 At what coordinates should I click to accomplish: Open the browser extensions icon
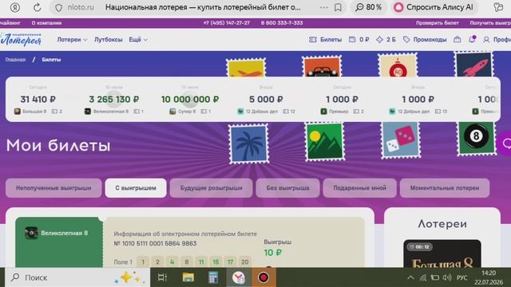(x=498, y=7)
